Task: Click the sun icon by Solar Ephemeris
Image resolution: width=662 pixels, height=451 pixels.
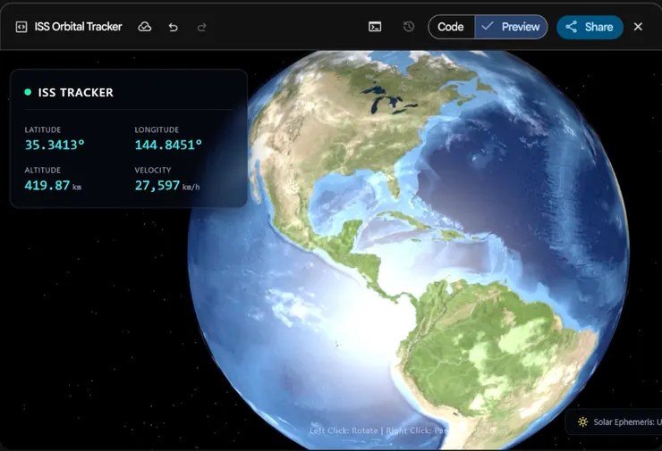Action: [x=582, y=422]
